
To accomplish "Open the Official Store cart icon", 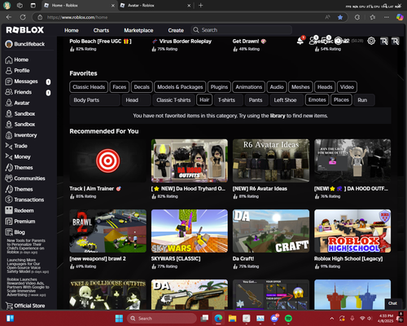I will [x=9, y=306].
